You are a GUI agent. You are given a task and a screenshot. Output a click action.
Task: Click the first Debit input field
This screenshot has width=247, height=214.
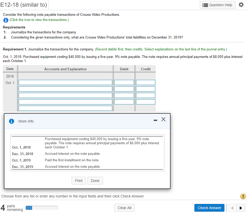(124, 82)
